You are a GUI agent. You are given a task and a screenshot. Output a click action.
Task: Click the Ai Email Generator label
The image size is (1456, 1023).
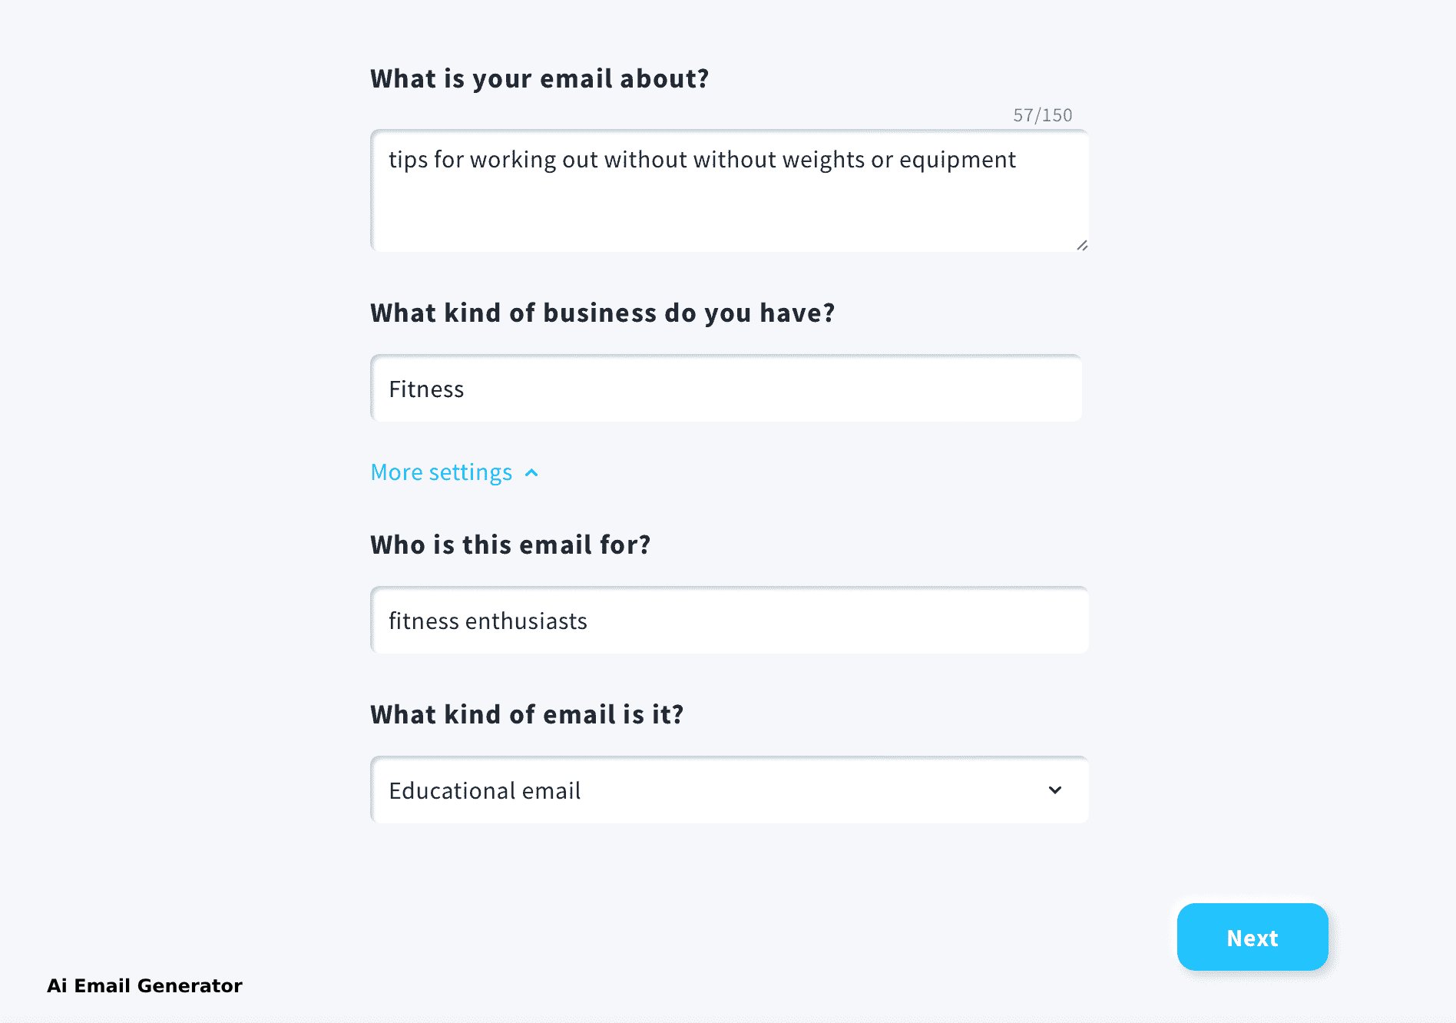144,985
